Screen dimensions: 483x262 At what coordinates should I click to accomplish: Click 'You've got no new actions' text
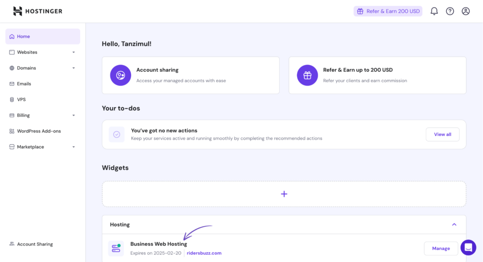164,131
